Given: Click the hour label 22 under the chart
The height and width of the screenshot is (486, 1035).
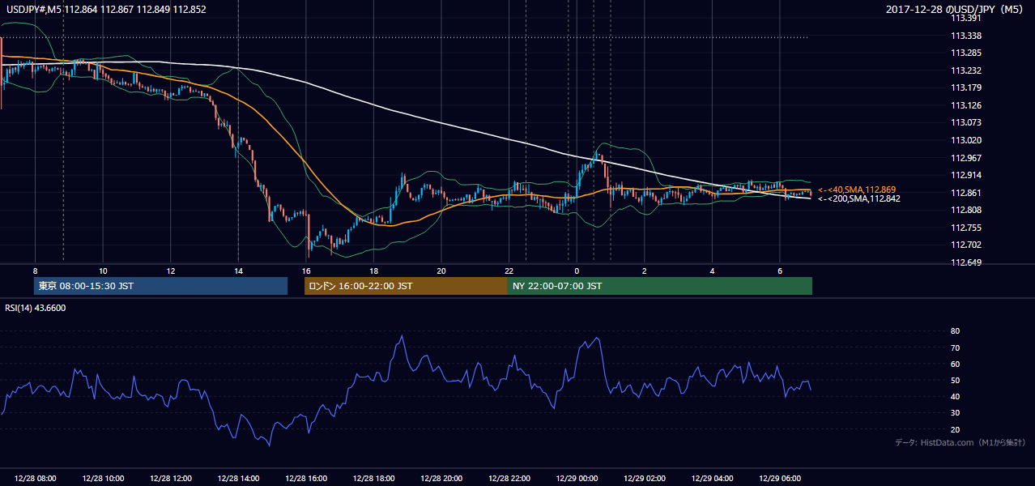Looking at the screenshot, I should [509, 271].
